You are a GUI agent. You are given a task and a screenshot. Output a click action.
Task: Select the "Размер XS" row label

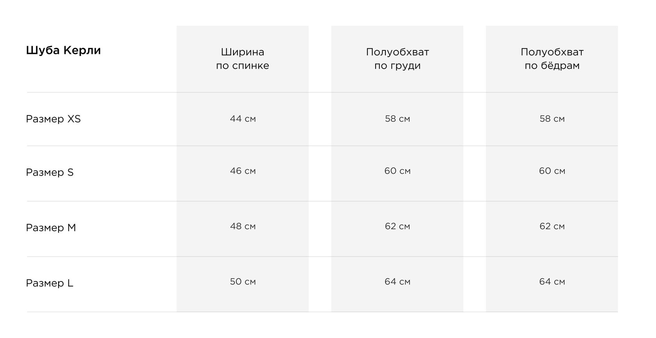tap(53, 119)
